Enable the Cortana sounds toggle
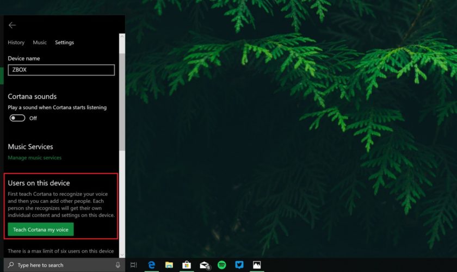 point(17,118)
